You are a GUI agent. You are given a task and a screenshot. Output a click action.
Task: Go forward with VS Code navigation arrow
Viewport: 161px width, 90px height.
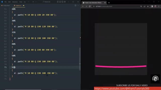tap(36, 2)
